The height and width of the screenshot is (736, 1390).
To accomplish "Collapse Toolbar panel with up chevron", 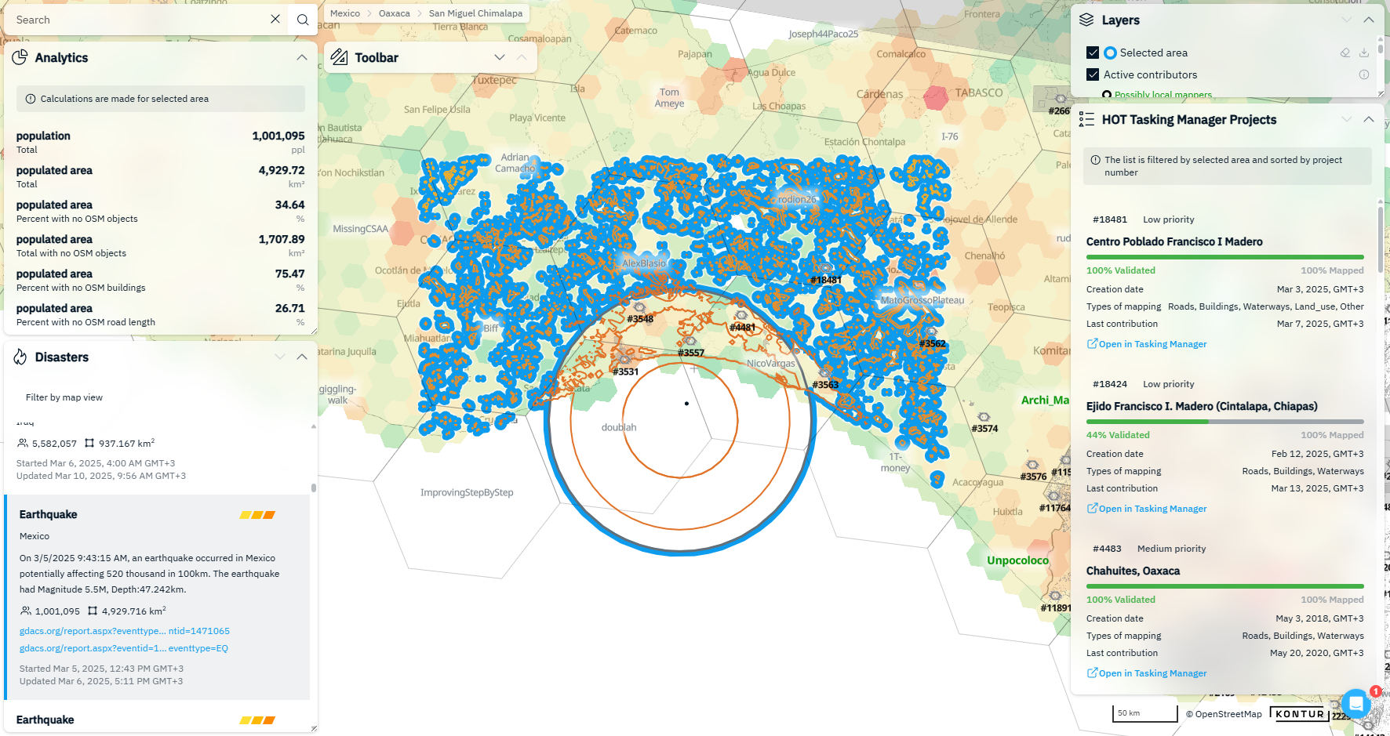I will (x=522, y=57).
